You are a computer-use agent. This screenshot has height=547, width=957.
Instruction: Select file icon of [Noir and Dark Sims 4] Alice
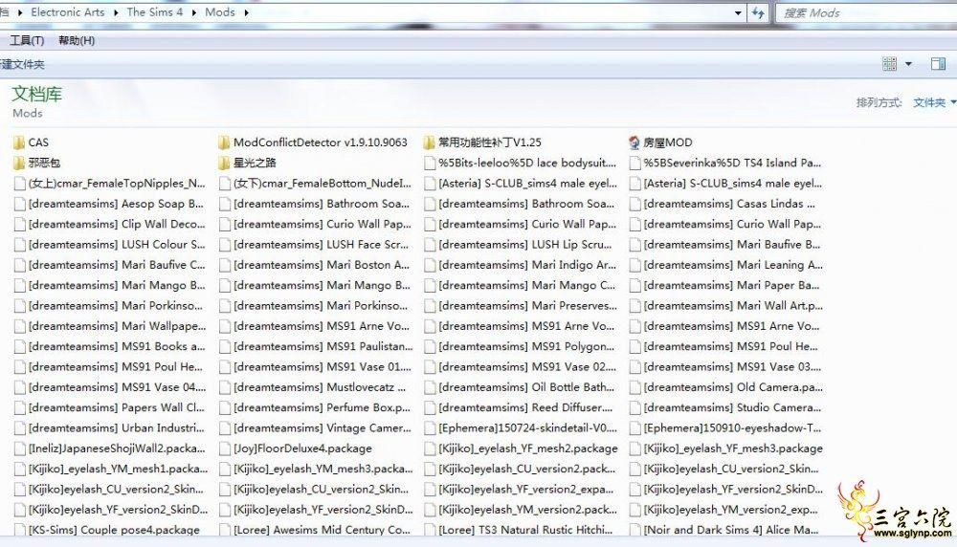(634, 530)
